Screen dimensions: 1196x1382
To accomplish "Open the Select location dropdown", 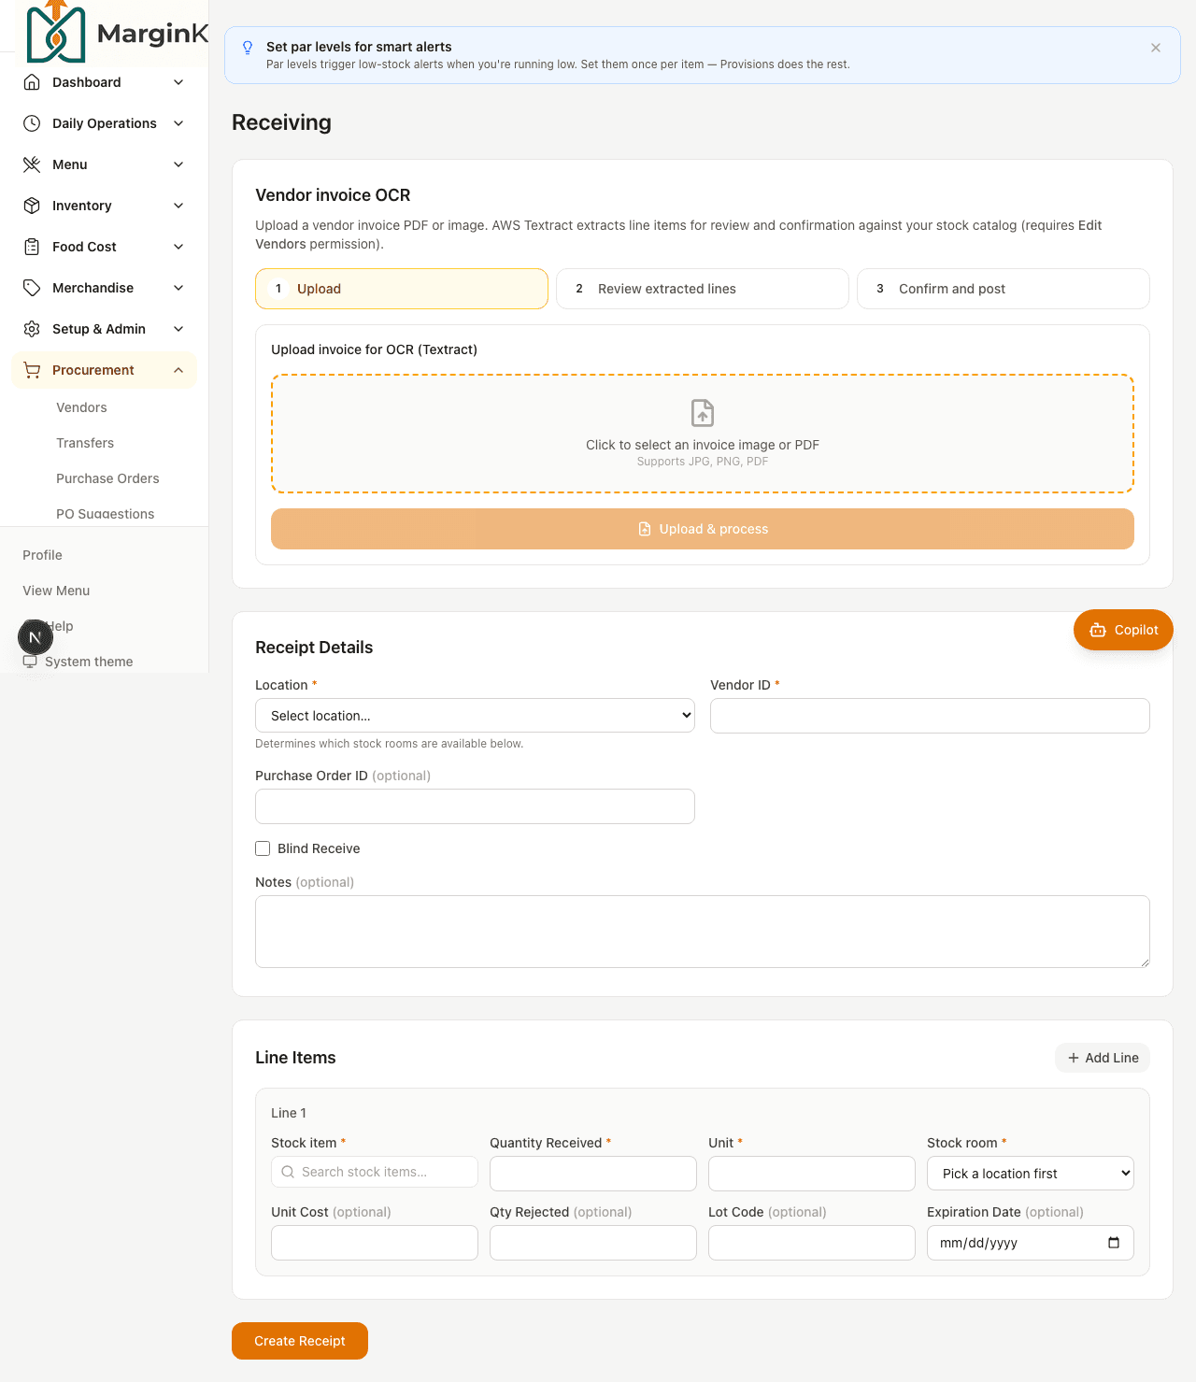I will (475, 716).
